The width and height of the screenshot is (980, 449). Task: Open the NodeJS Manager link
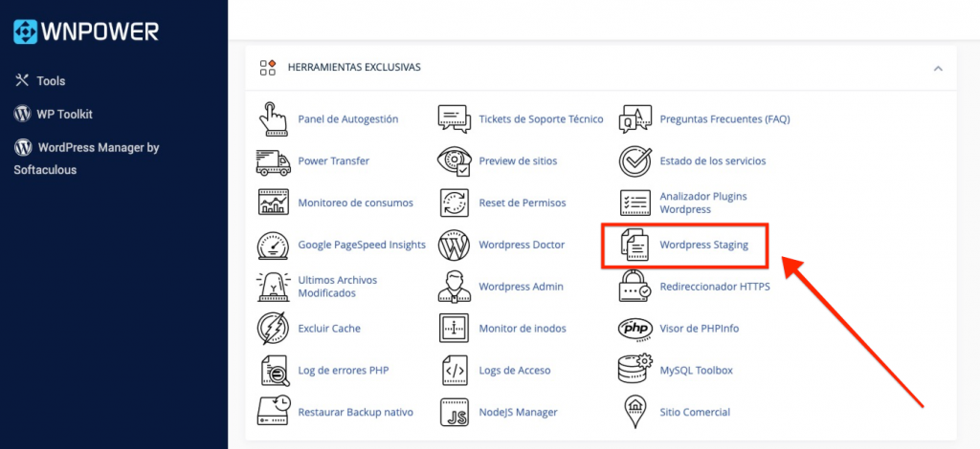click(518, 412)
